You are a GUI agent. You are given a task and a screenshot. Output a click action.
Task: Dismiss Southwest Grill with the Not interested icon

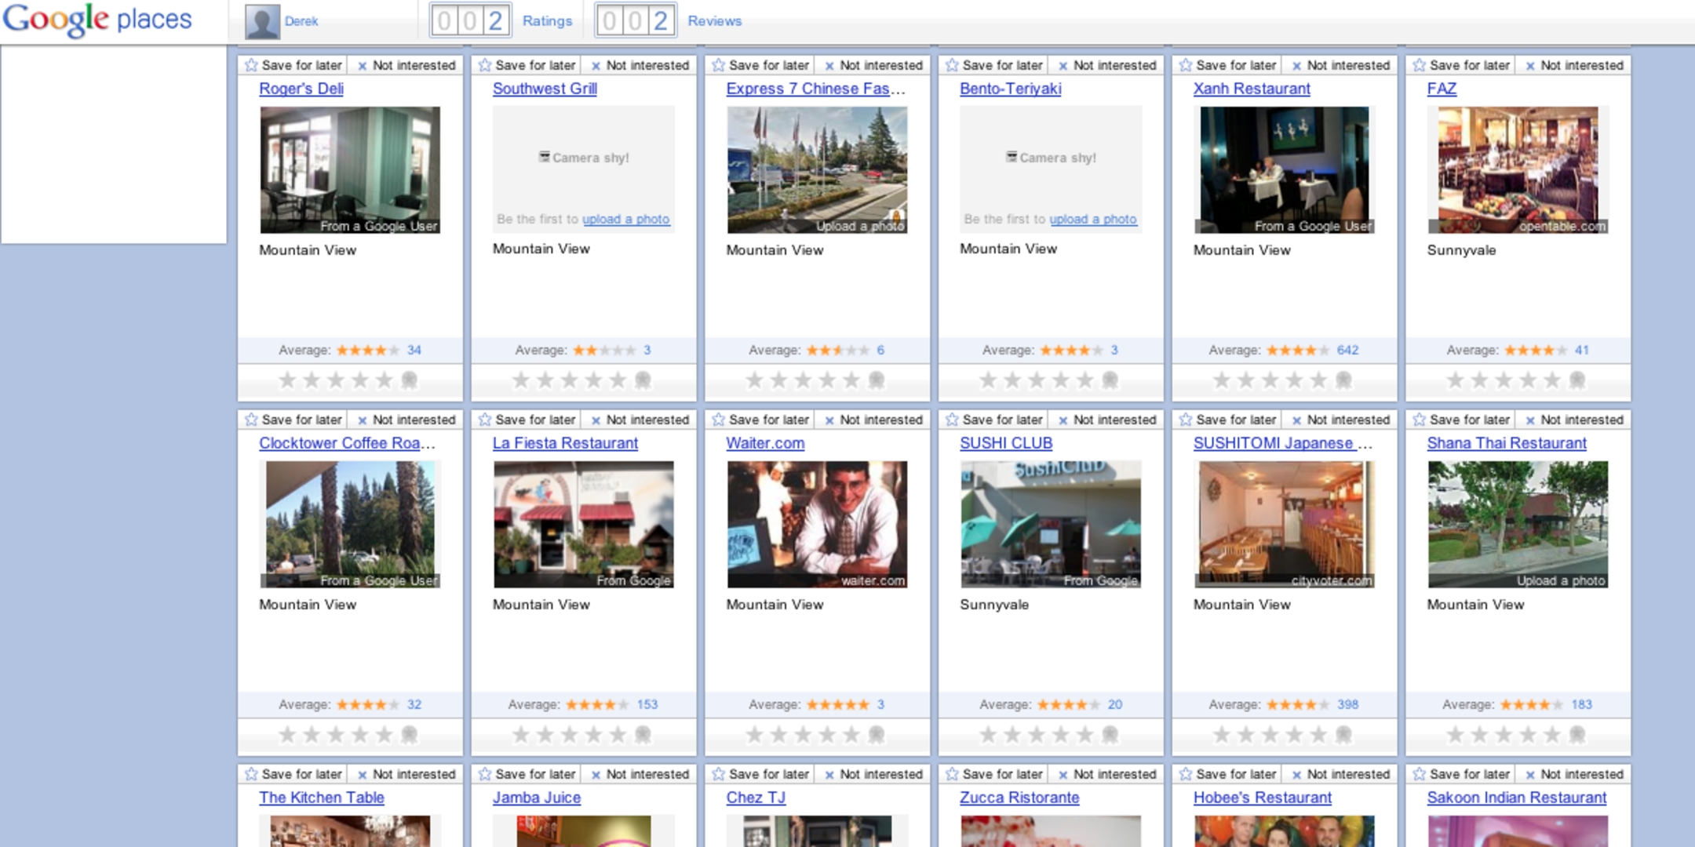click(594, 65)
